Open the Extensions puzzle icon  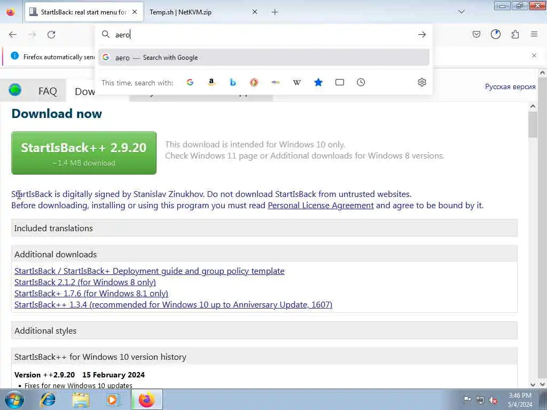tap(515, 34)
